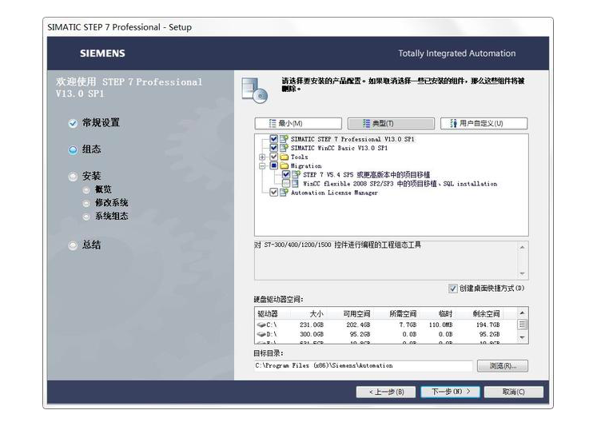The width and height of the screenshot is (593, 426).
Task: Collapse the Migration tree node
Action: (x=262, y=165)
